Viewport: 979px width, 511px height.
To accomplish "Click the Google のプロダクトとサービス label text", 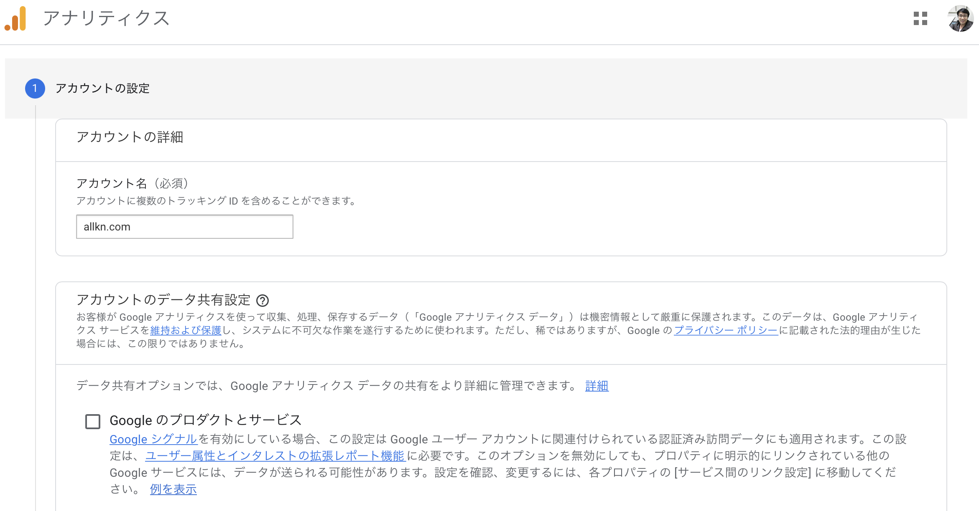I will (206, 420).
